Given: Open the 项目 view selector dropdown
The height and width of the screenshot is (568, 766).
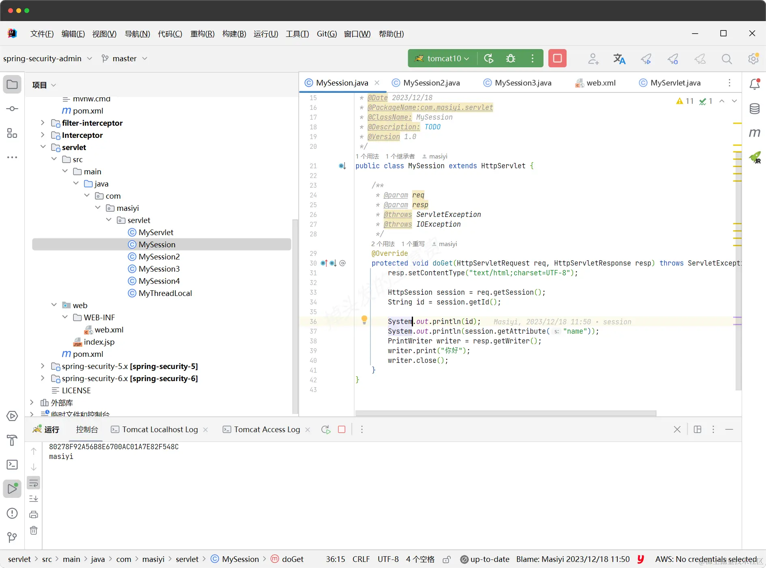Looking at the screenshot, I should click(x=44, y=85).
